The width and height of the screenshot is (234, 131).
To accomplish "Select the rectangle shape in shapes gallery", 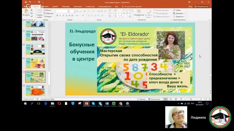I will [124, 11].
